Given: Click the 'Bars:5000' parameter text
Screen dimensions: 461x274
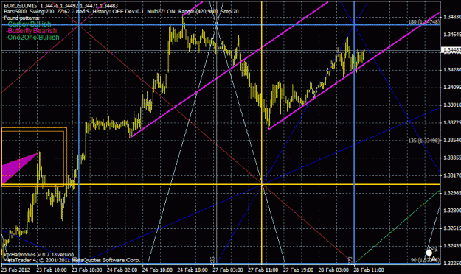Looking at the screenshot, I should pyautogui.click(x=15, y=12).
